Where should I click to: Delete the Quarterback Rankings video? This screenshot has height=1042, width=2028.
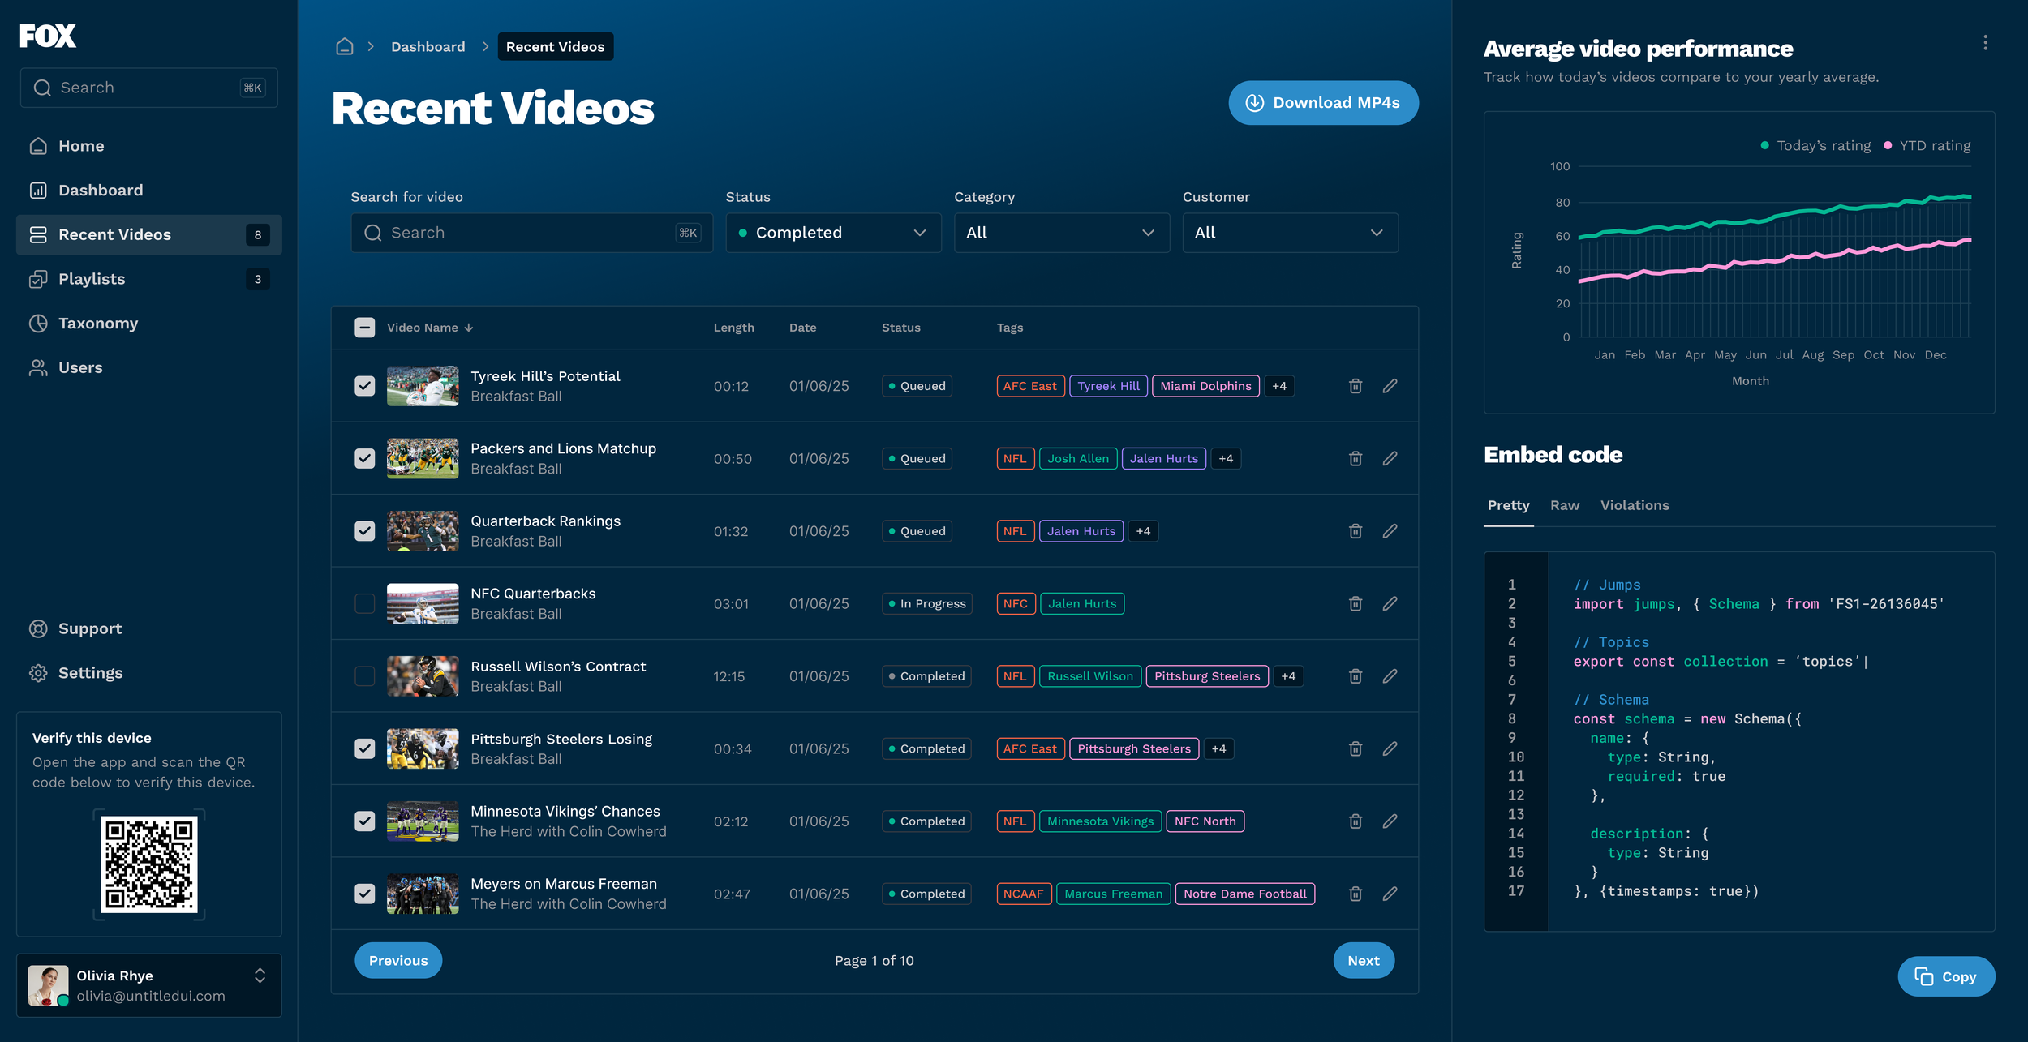(1356, 531)
